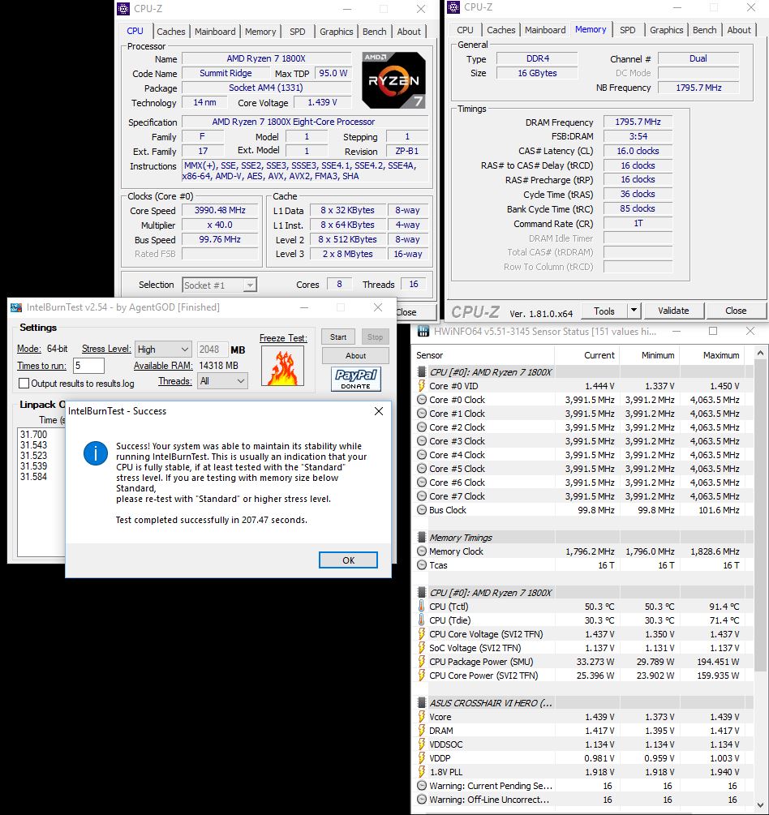Screen dimensions: 769x815
Task: Click the Close button in right CPU-Z
Action: click(x=736, y=311)
